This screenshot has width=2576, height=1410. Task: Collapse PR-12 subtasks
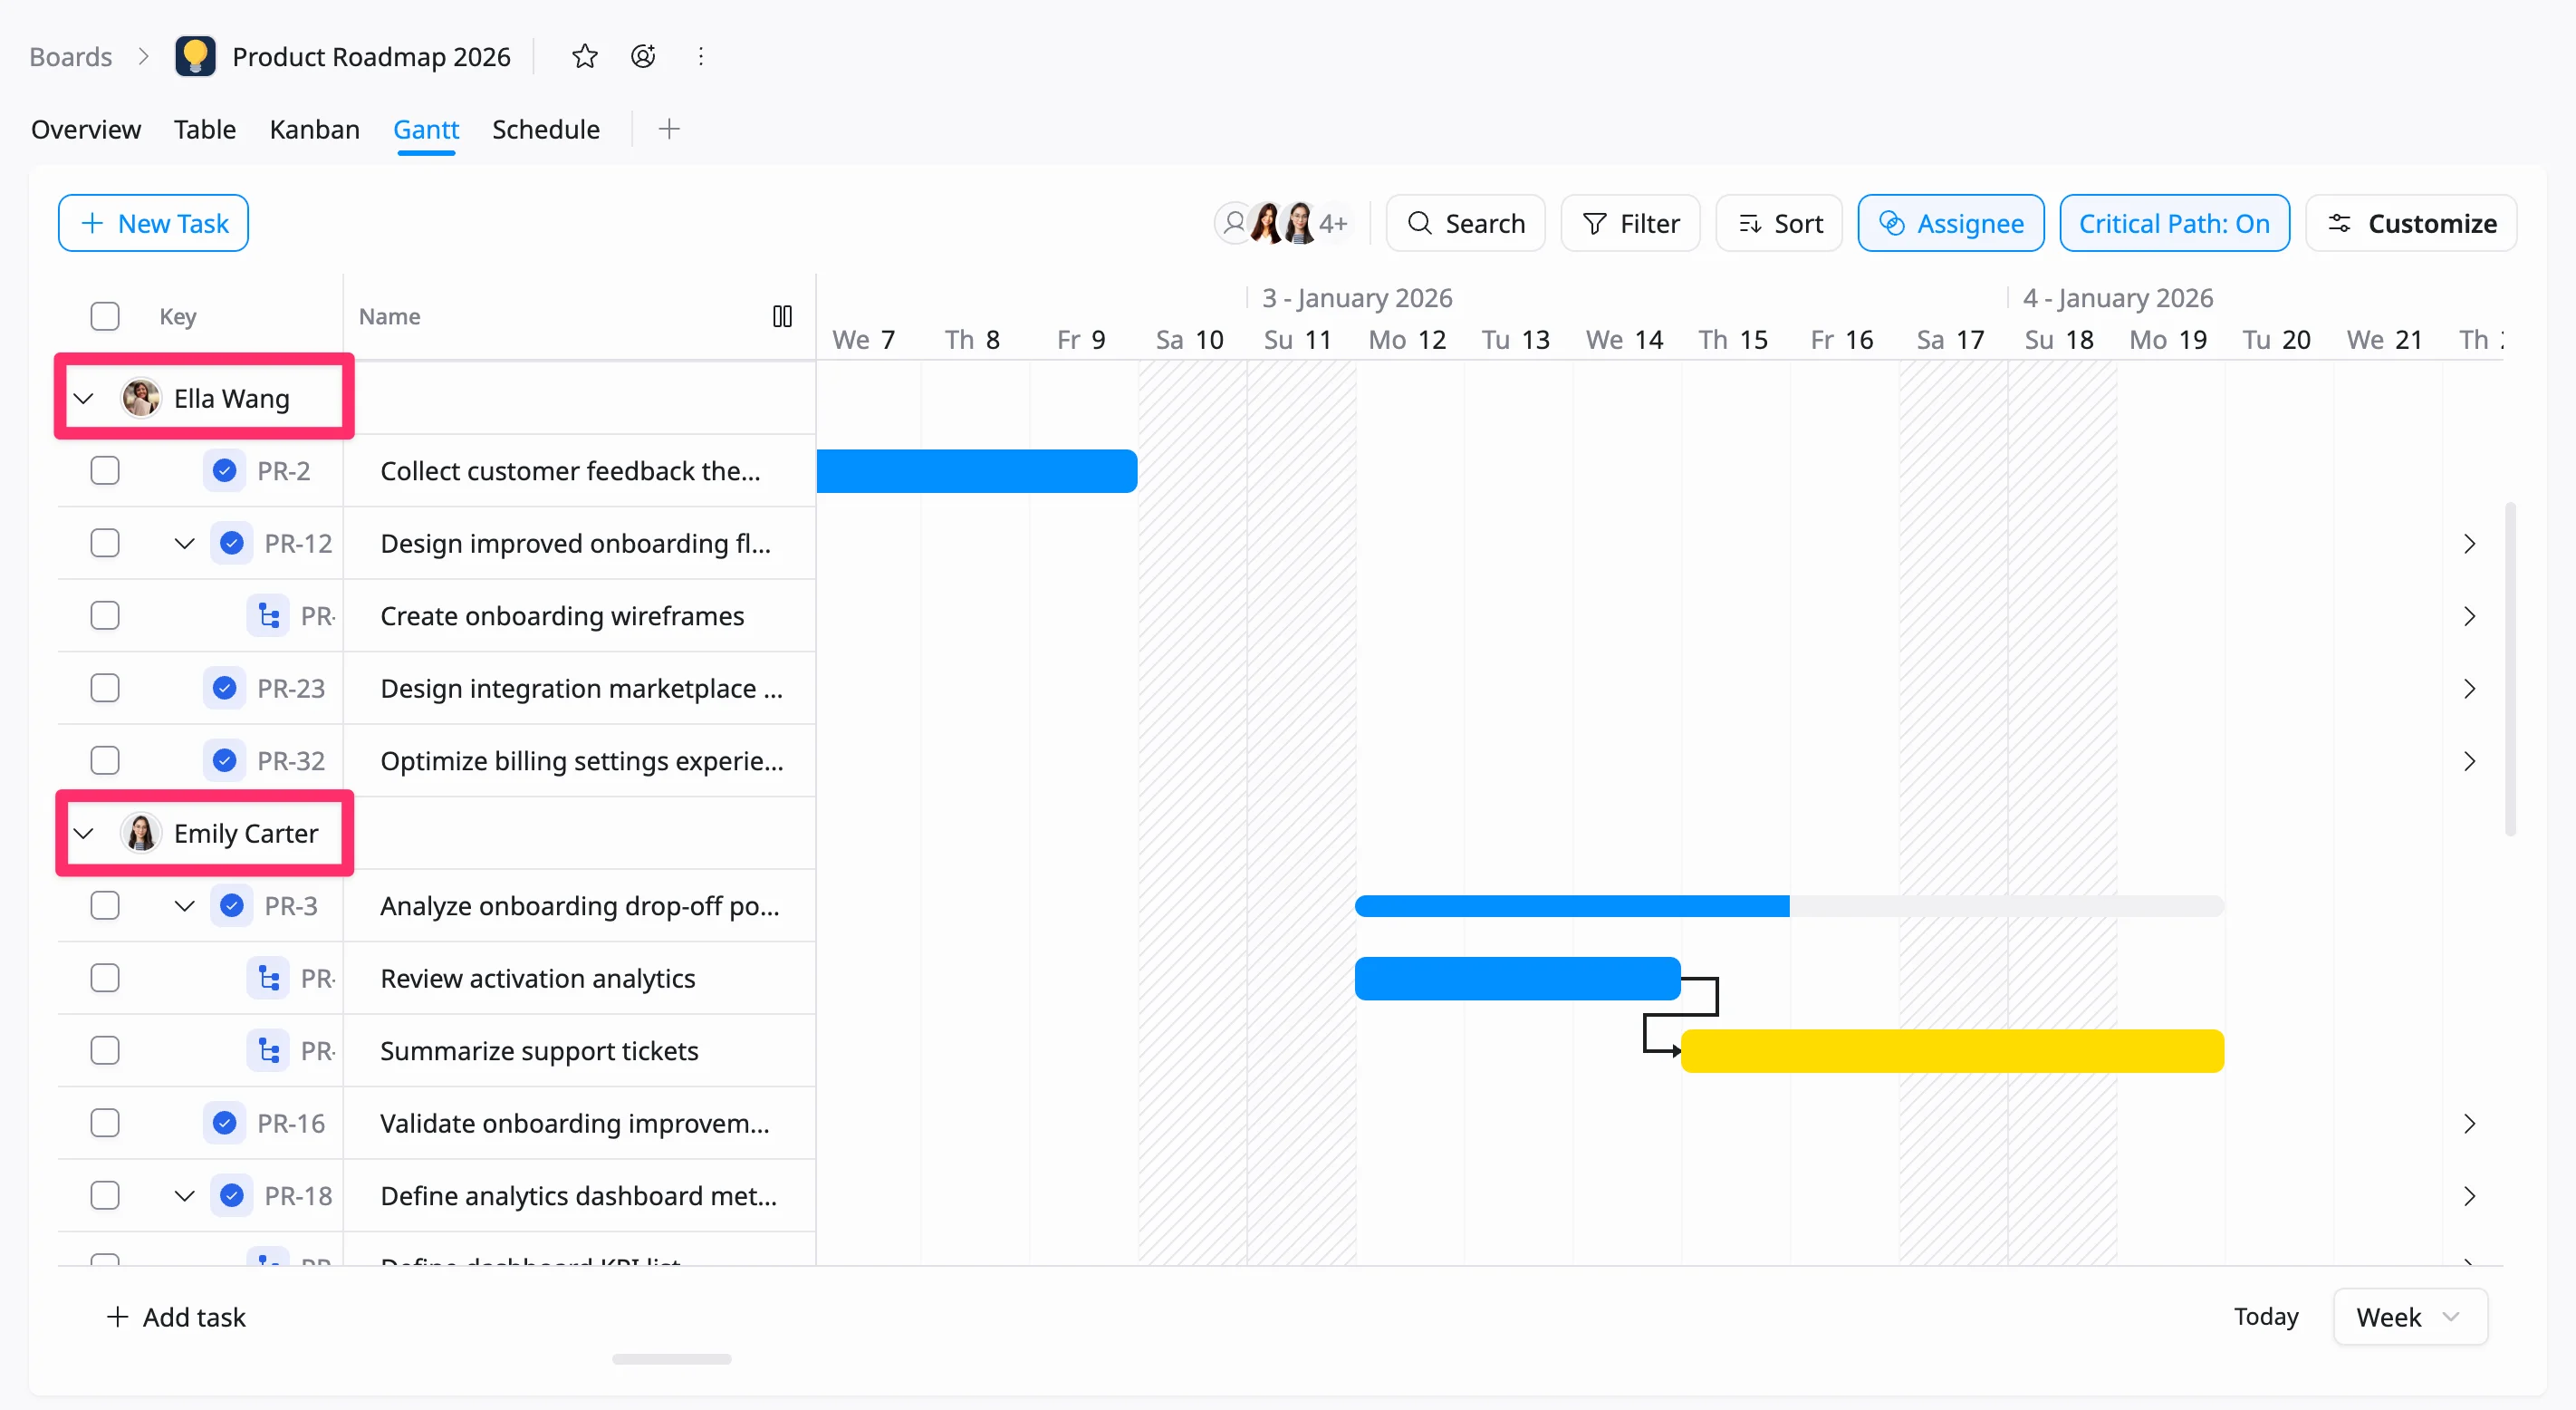[x=184, y=544]
